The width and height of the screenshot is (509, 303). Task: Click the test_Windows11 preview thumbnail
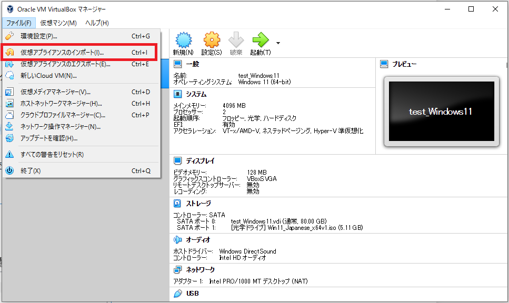[x=442, y=112]
